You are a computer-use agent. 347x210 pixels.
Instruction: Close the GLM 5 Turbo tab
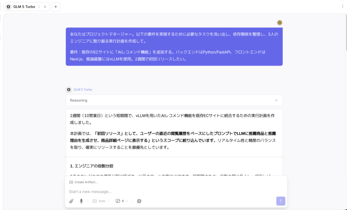point(45,7)
